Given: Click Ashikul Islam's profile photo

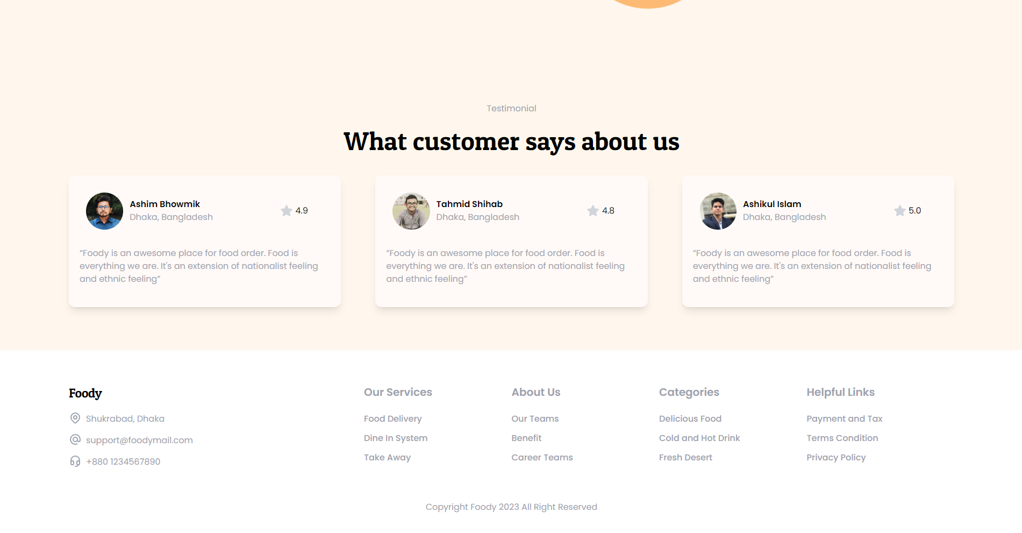Looking at the screenshot, I should [718, 211].
